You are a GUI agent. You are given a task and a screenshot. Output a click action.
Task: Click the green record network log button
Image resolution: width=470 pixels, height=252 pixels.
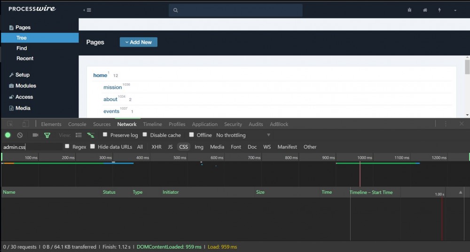tap(8, 135)
